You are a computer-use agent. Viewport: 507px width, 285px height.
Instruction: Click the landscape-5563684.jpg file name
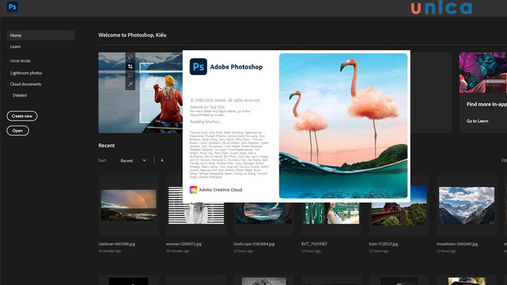pyautogui.click(x=254, y=244)
